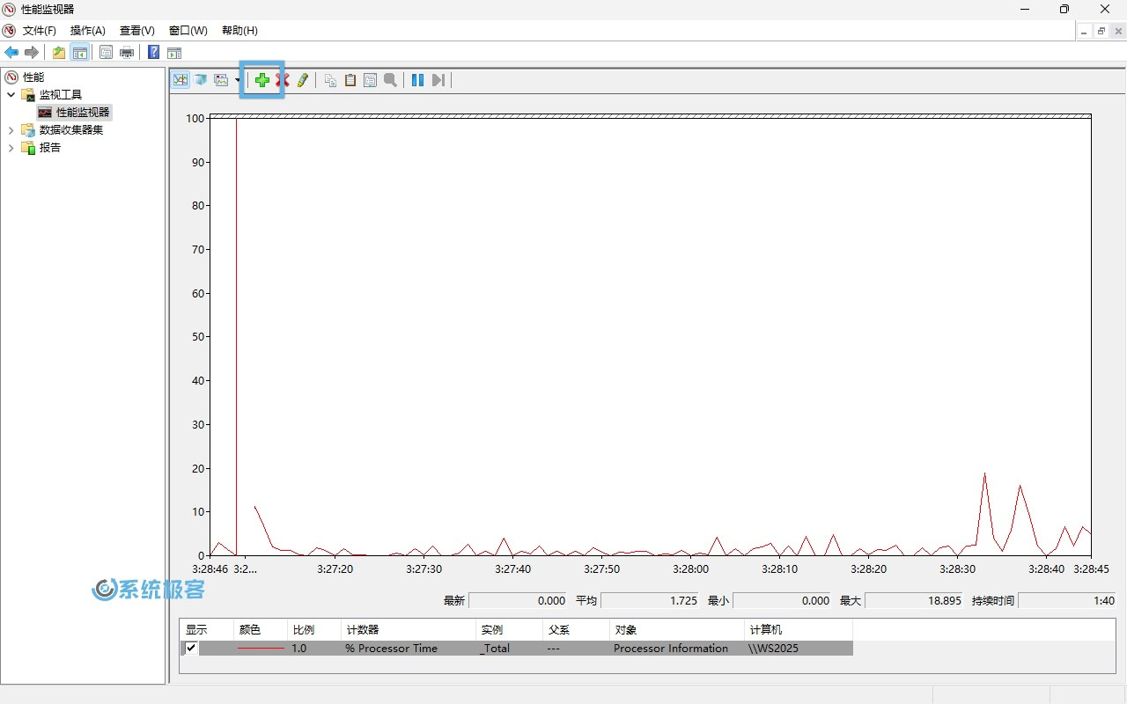Click the Forward arrow in the toolbar
The image size is (1127, 704).
(31, 53)
